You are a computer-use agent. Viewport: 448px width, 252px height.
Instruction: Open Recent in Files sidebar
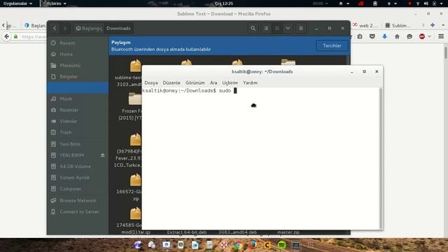click(x=78, y=43)
